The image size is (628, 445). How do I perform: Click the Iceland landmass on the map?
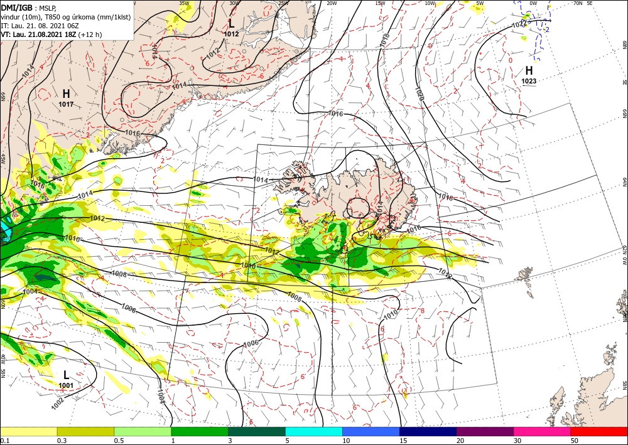pyautogui.click(x=344, y=196)
